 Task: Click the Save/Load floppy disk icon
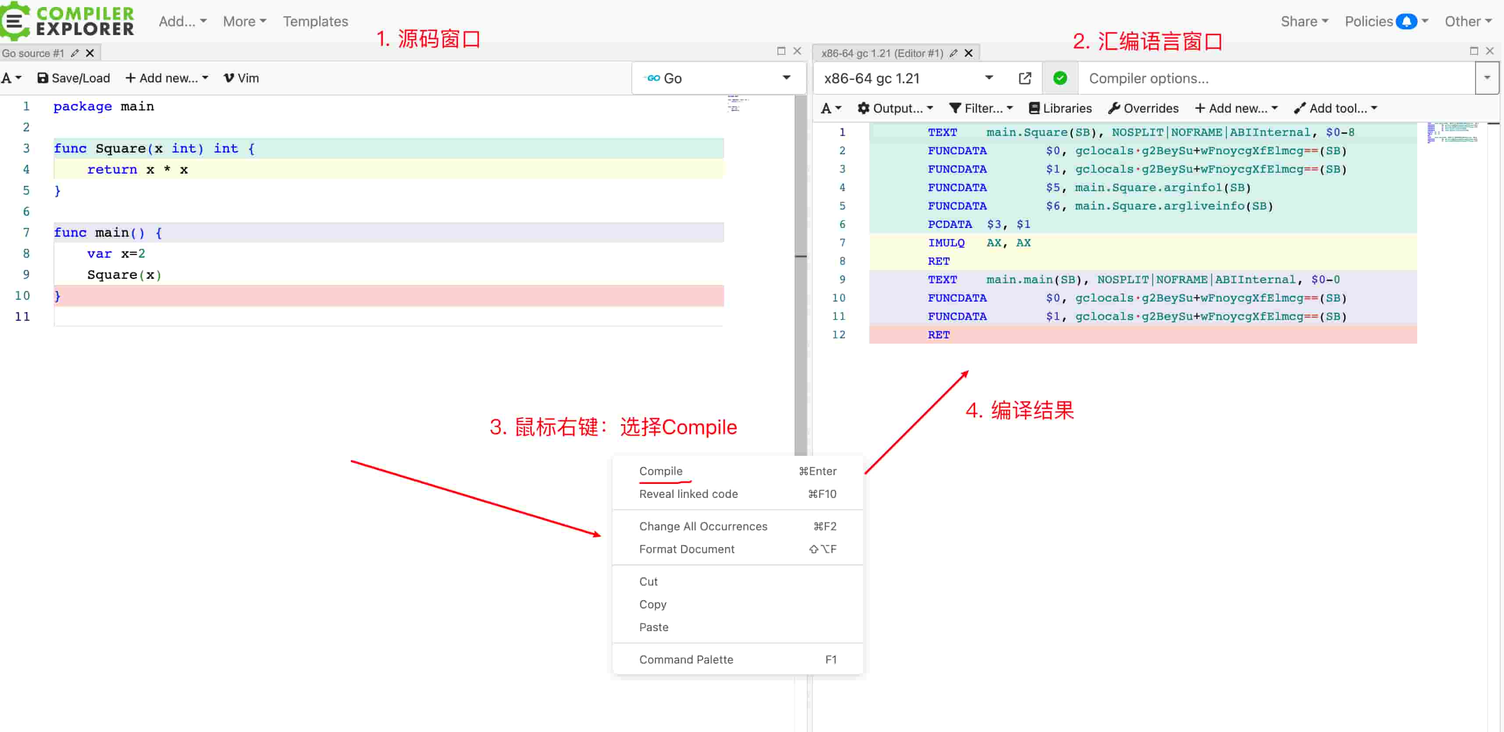click(x=43, y=78)
